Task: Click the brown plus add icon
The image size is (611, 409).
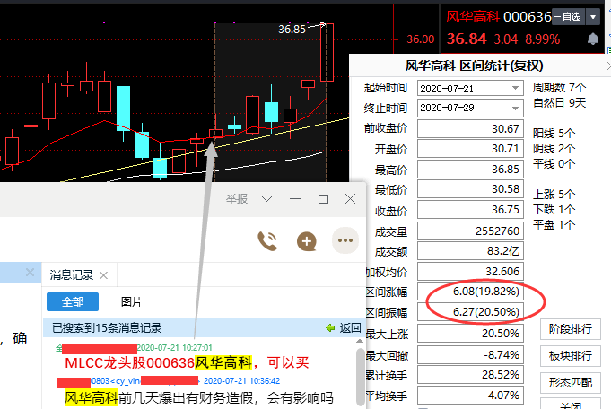Action: click(x=307, y=241)
